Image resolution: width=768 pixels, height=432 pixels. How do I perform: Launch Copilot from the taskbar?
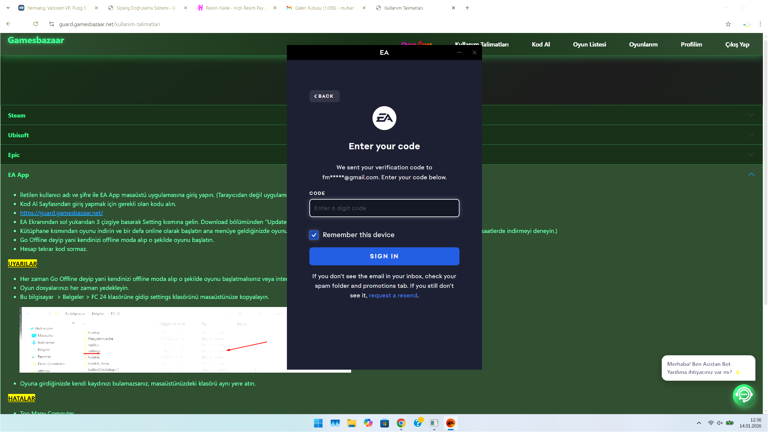tap(368, 423)
